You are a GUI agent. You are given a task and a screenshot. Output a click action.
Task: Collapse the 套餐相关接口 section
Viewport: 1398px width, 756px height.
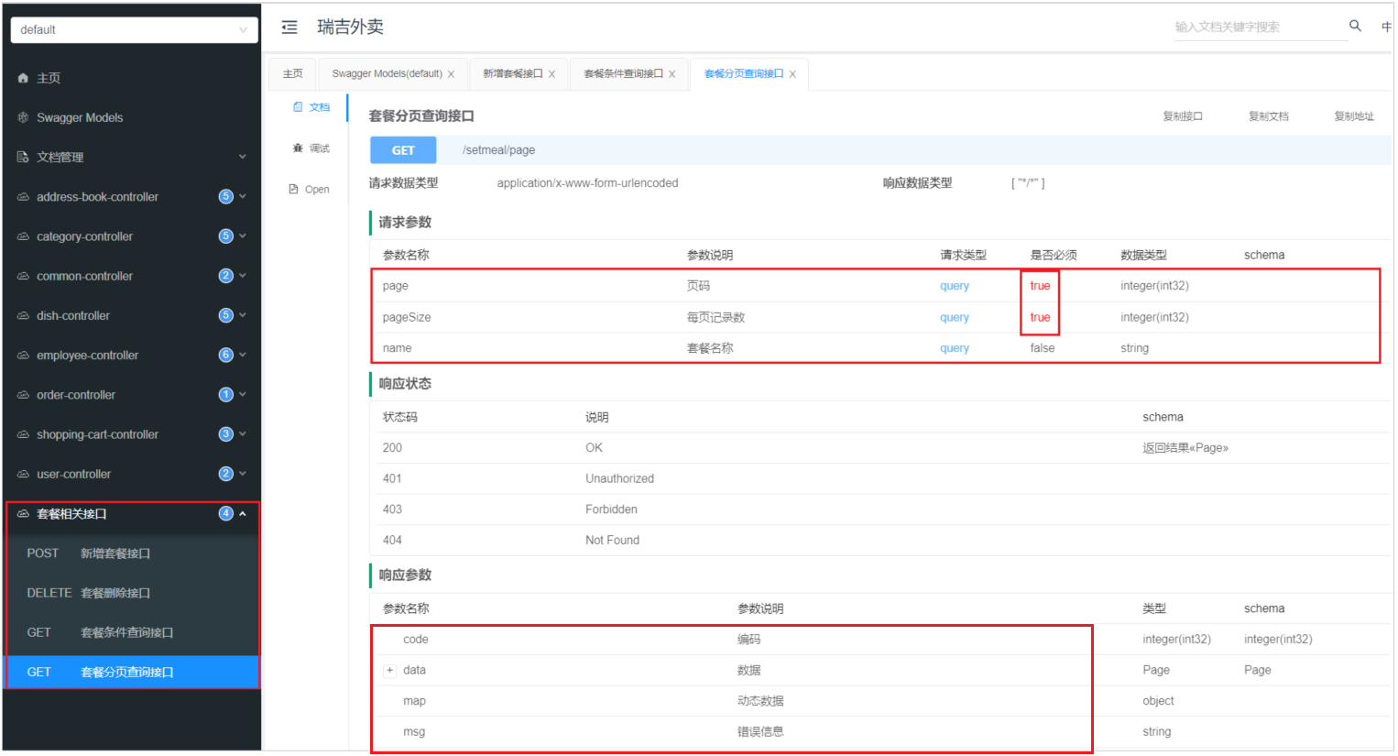tap(243, 514)
